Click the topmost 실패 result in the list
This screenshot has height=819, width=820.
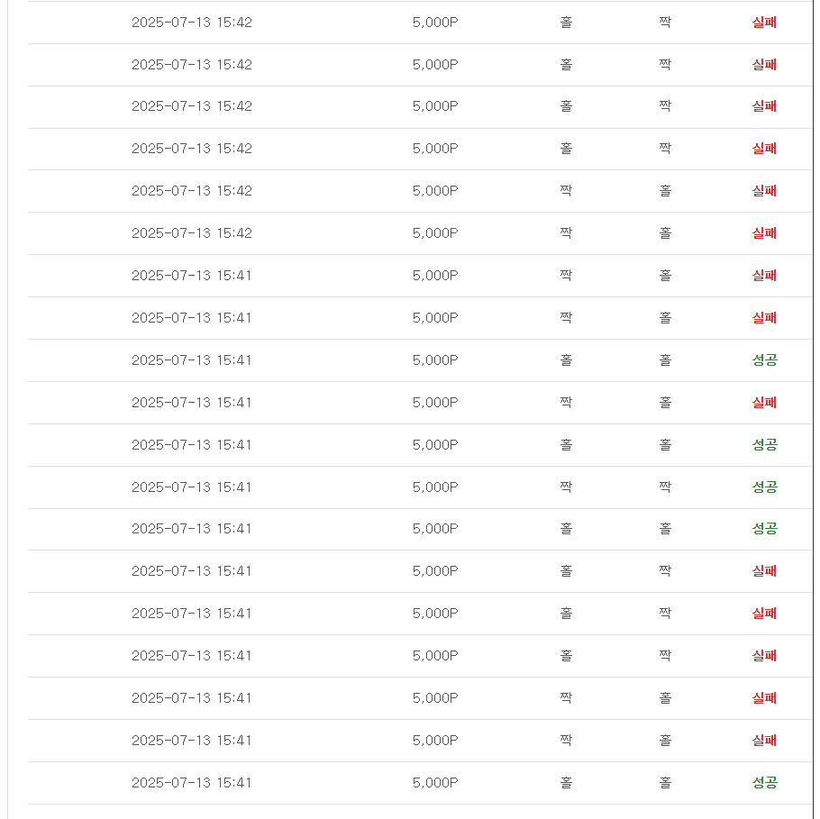[x=764, y=22]
